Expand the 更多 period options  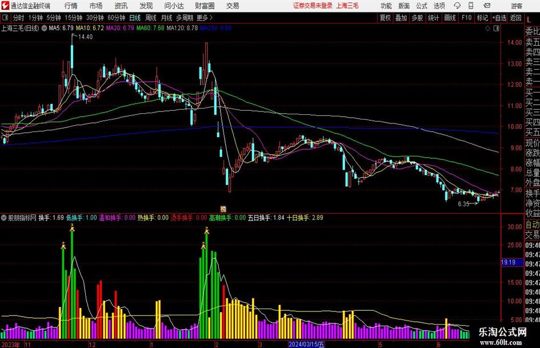pyautogui.click(x=205, y=18)
